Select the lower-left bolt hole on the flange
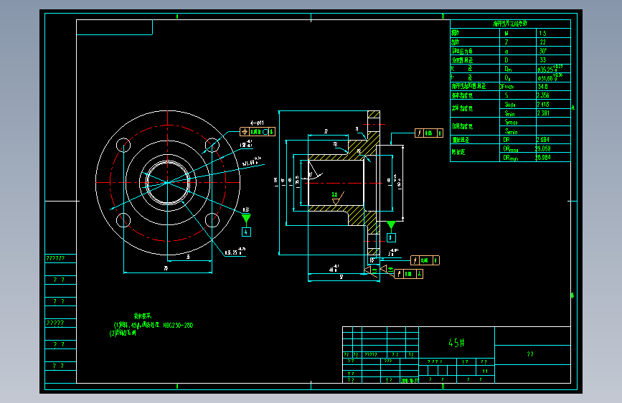This screenshot has width=622, height=403. [123, 220]
